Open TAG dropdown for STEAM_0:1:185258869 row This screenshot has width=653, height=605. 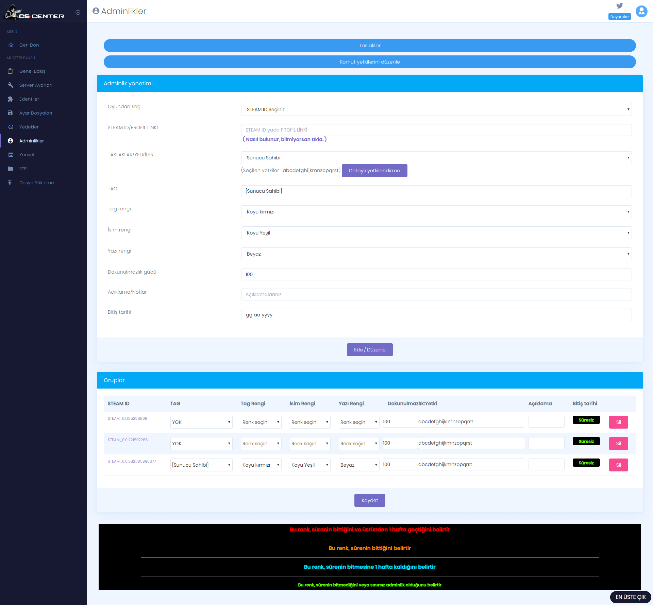pos(201,422)
